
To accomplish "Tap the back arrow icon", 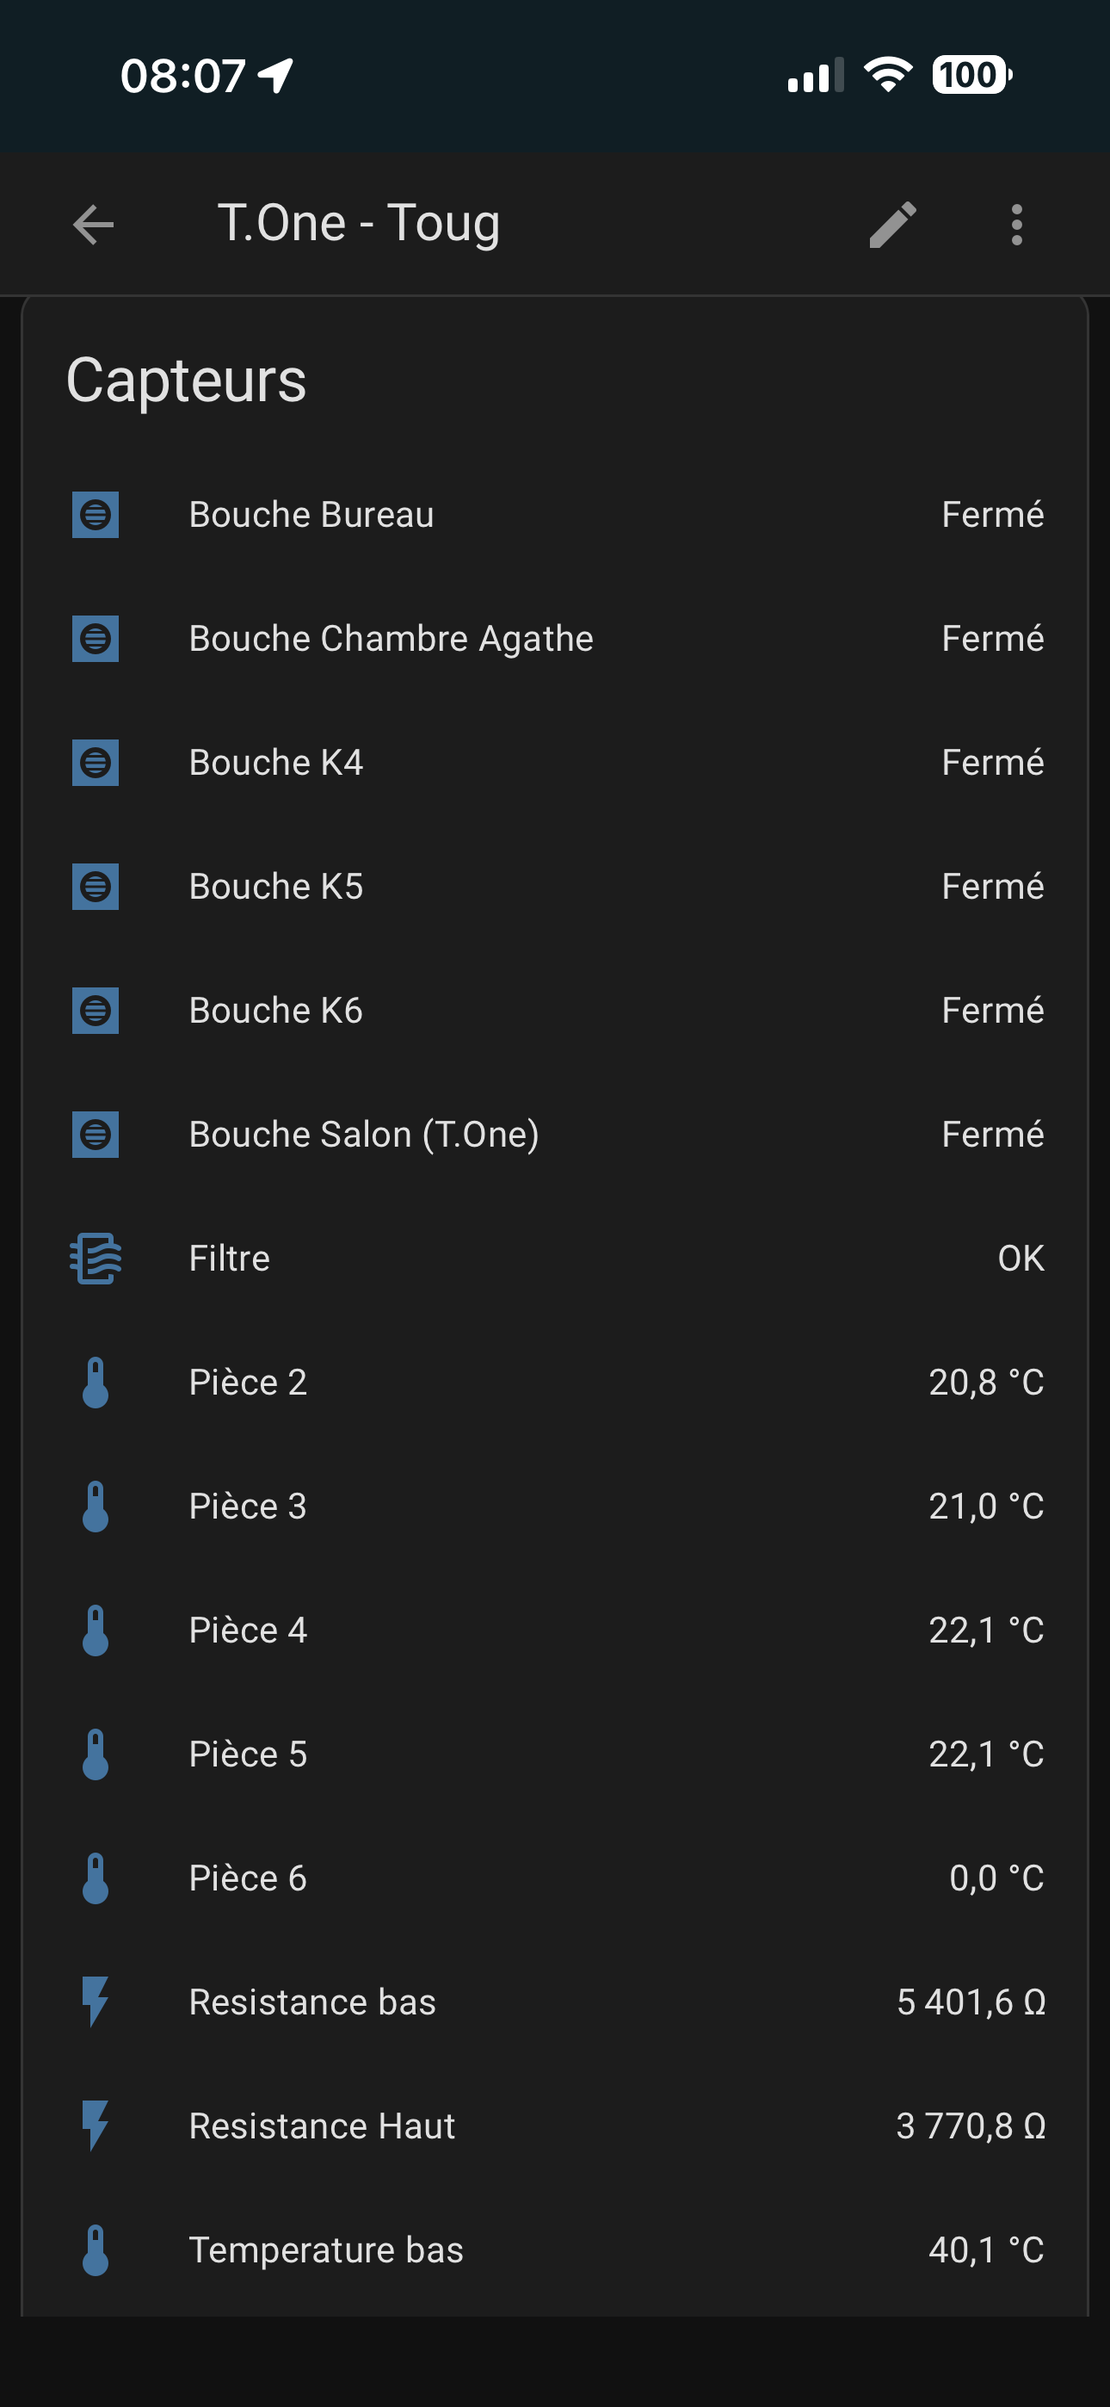I will coord(94,224).
